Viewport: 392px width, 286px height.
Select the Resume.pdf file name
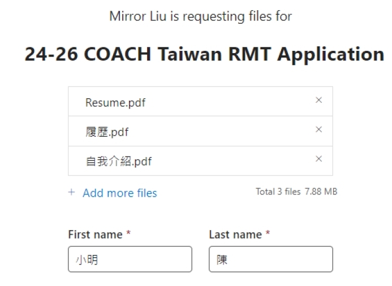pyautogui.click(x=115, y=103)
